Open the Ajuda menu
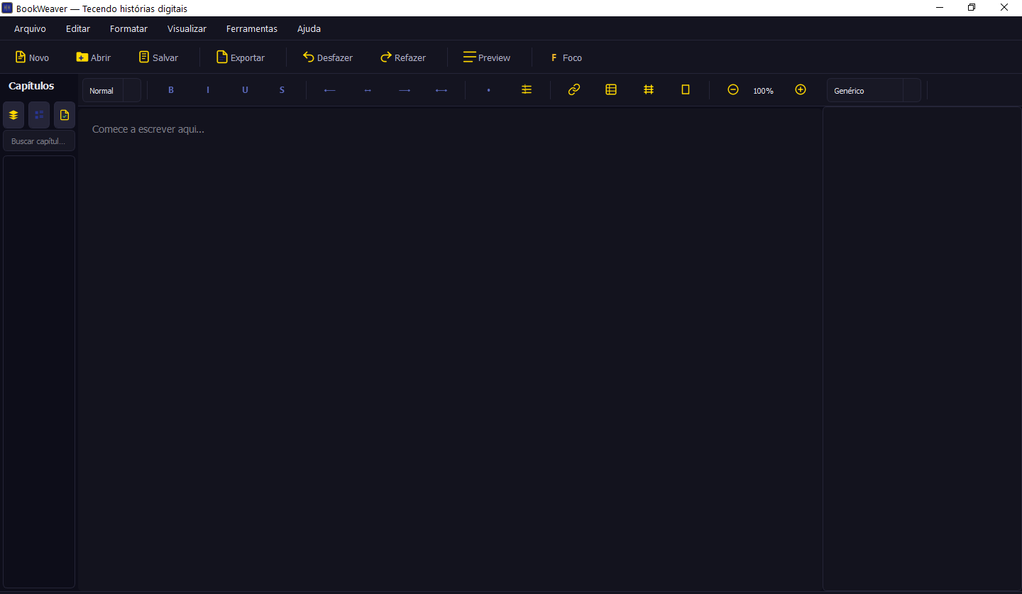Image resolution: width=1022 pixels, height=594 pixels. 309,29
